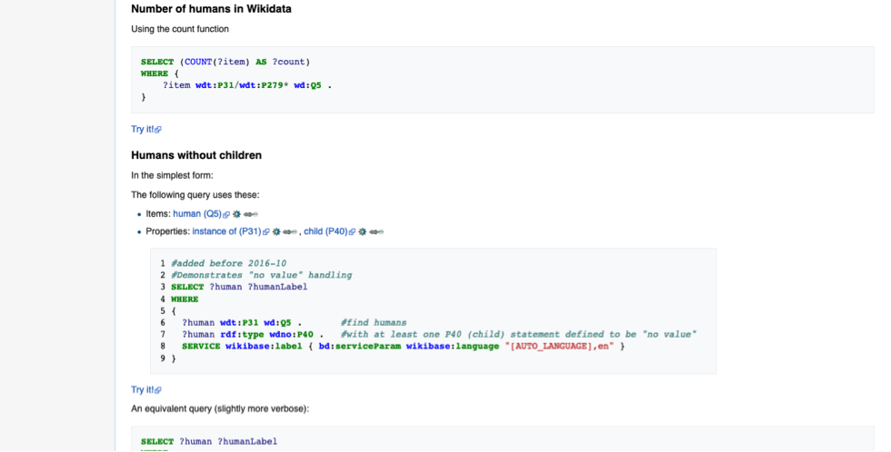Click 'The following query uses these:' text
This screenshot has width=891, height=452.
(x=195, y=195)
